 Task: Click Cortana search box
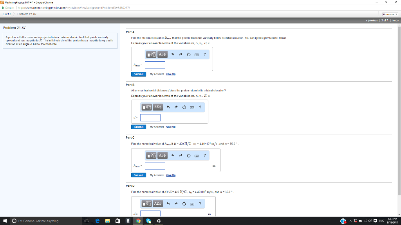point(46,221)
